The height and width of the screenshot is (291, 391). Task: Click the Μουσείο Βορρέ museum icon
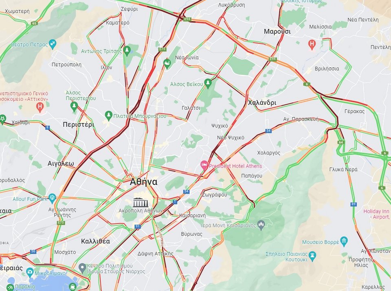344,241
